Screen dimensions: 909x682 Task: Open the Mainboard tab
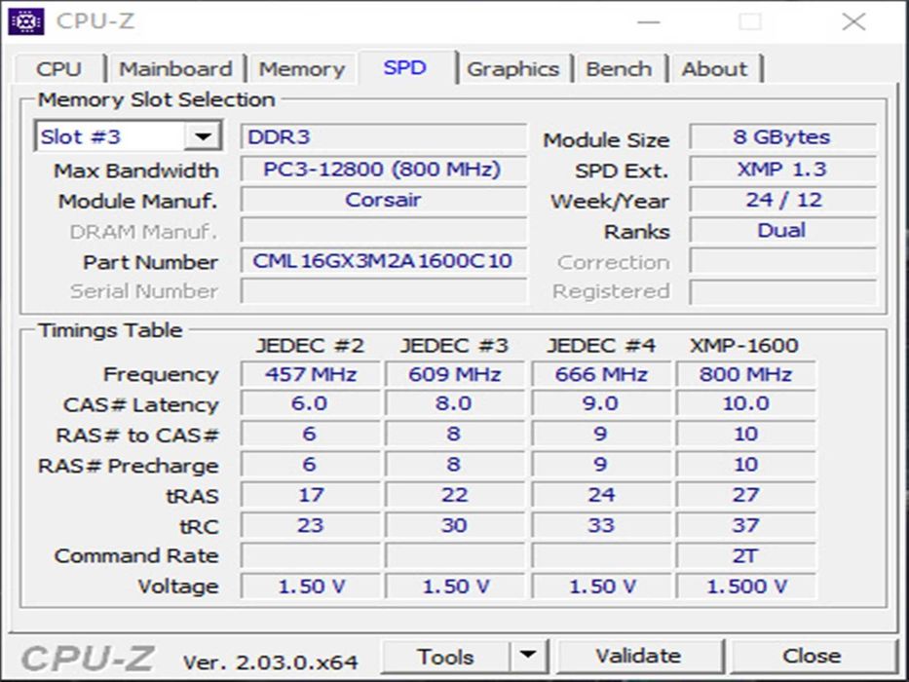coord(175,69)
